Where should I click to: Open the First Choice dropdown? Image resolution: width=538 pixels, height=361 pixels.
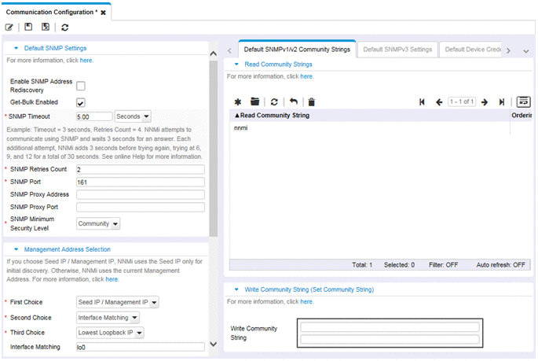coord(118,302)
